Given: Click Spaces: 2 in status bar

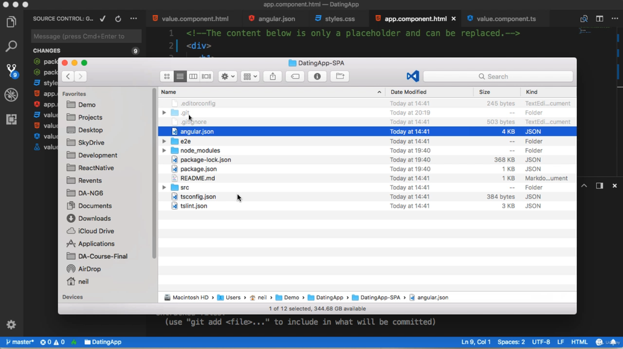Looking at the screenshot, I should (x=511, y=342).
